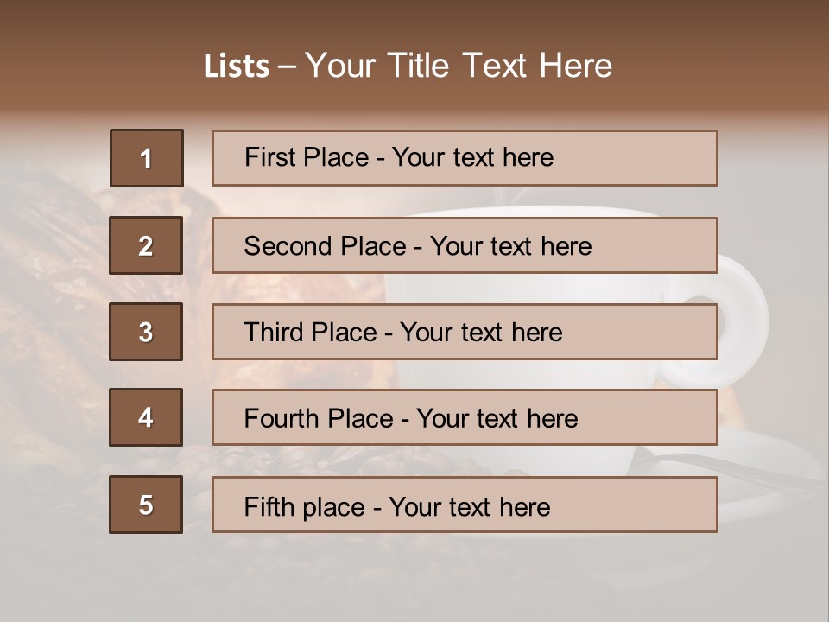The height and width of the screenshot is (622, 829).
Task: Click the 'Fifth place' text bar
Action: coord(465,505)
